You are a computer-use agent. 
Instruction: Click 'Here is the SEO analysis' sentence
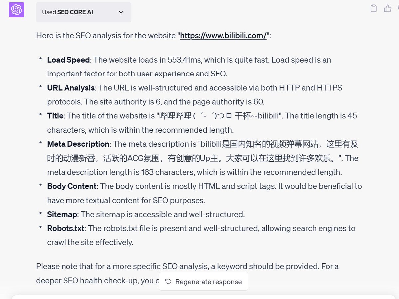(154, 35)
